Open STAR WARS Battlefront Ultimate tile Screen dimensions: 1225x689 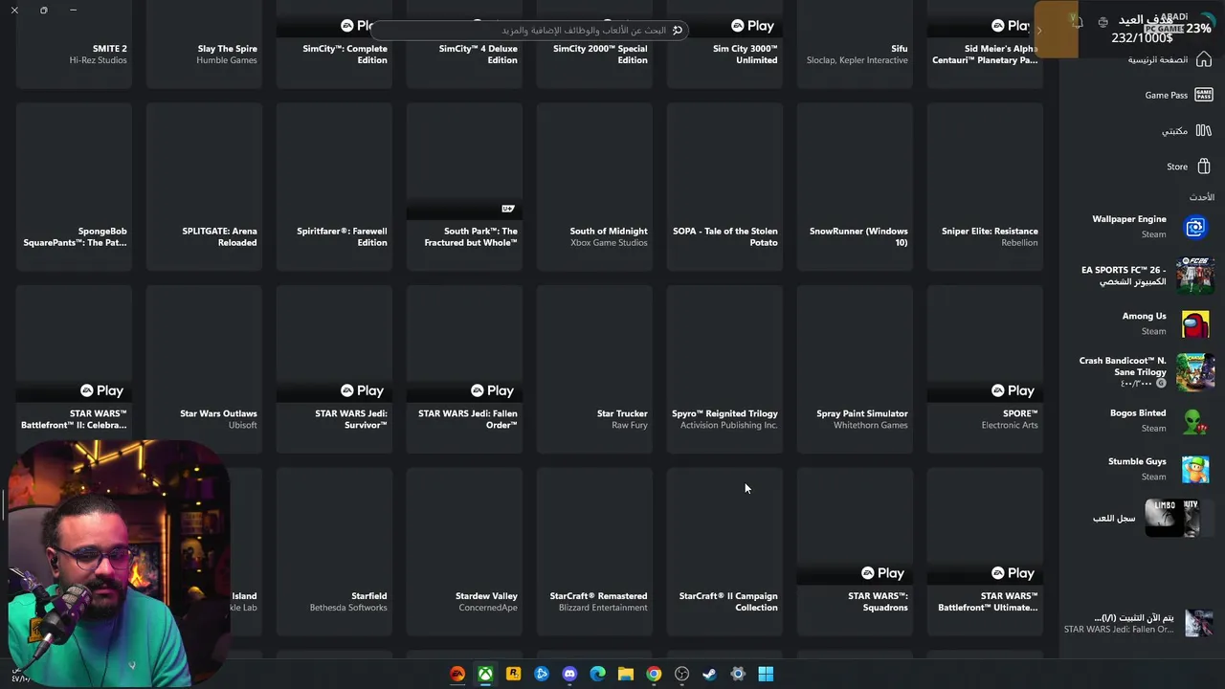click(x=985, y=552)
